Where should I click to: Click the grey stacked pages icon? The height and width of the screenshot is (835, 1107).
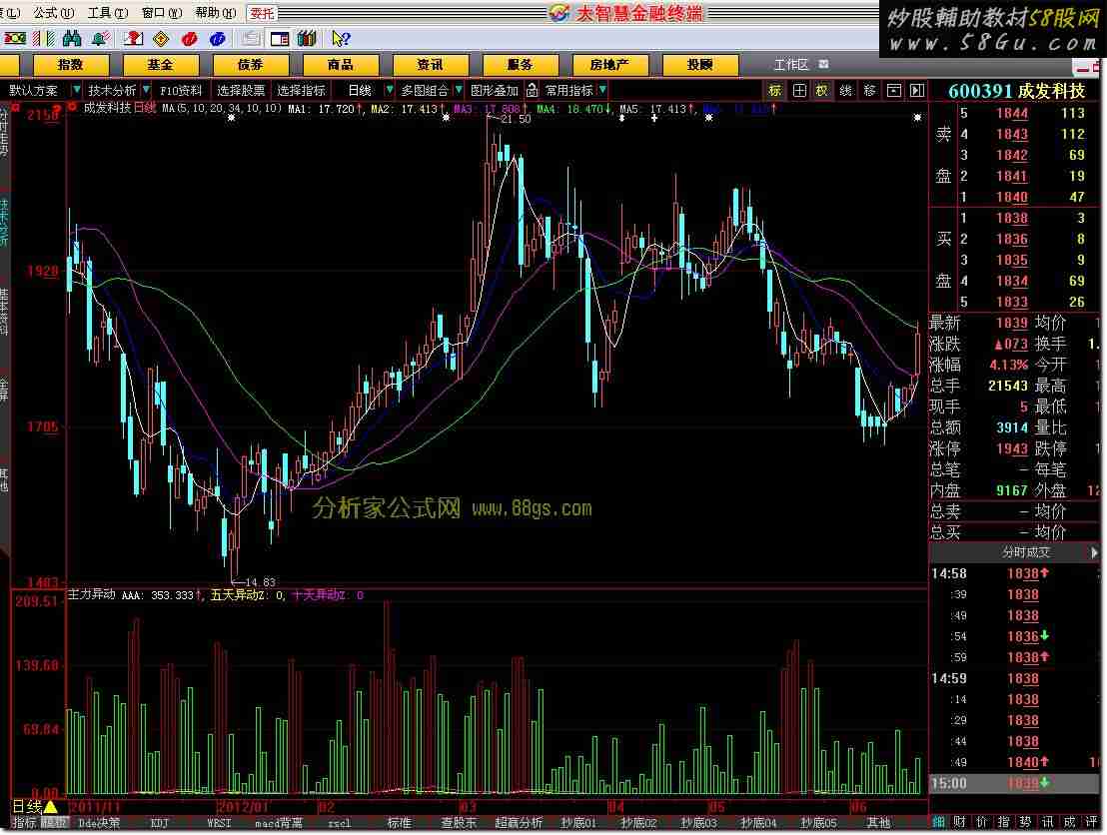coord(250,39)
